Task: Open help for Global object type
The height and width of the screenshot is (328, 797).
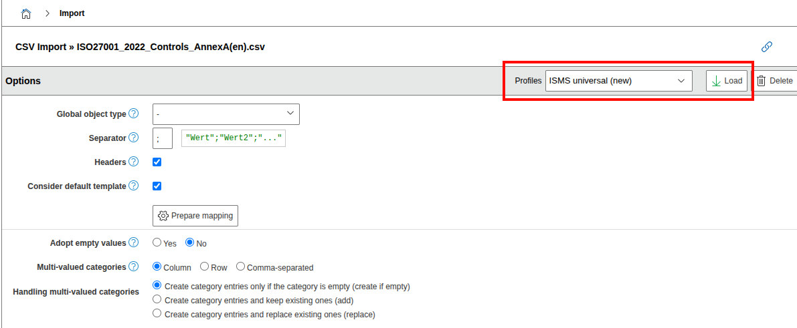Action: click(134, 114)
